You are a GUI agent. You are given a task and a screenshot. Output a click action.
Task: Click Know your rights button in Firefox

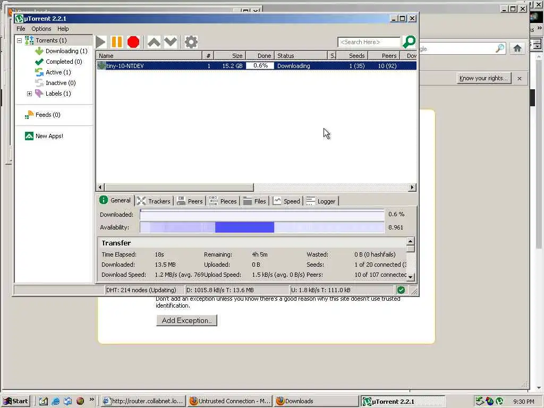click(483, 78)
